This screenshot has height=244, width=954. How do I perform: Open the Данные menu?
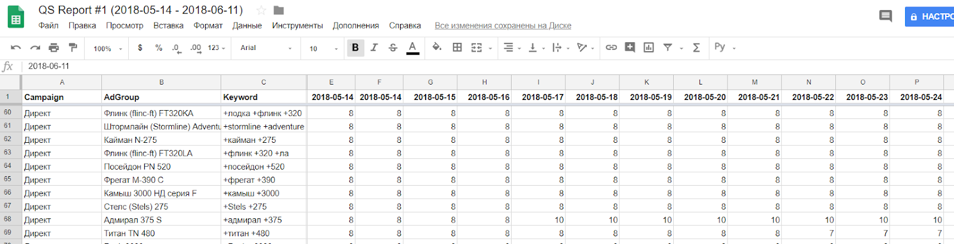[x=247, y=26]
